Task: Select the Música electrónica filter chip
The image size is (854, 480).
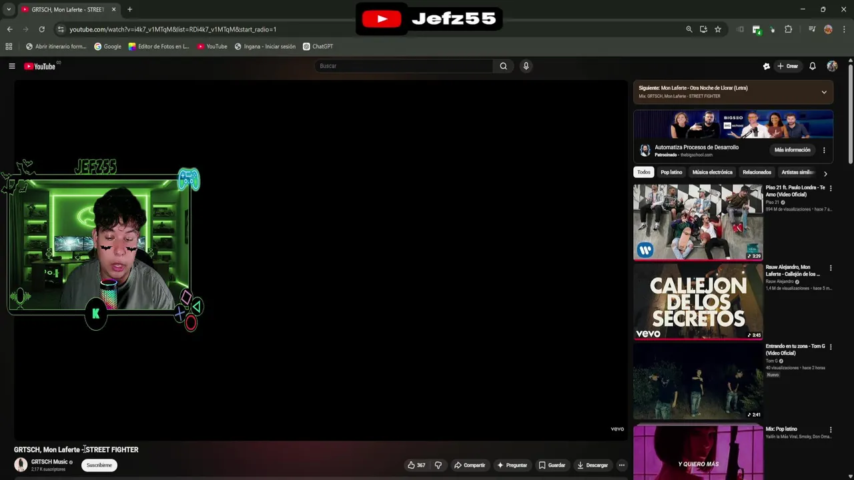Action: click(713, 172)
